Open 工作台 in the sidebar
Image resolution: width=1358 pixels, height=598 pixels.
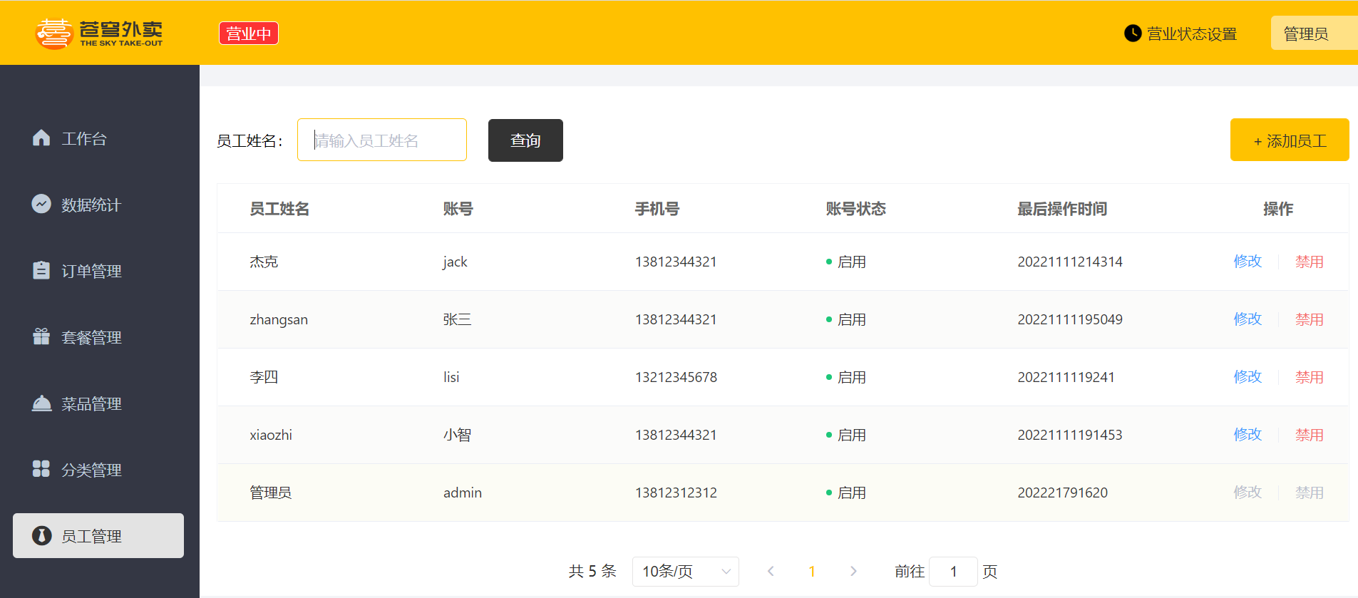point(98,138)
